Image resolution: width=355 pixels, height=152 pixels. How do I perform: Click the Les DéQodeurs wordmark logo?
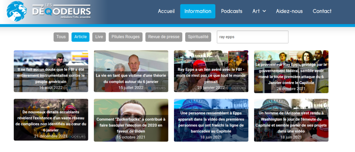pyautogui.click(x=62, y=11)
